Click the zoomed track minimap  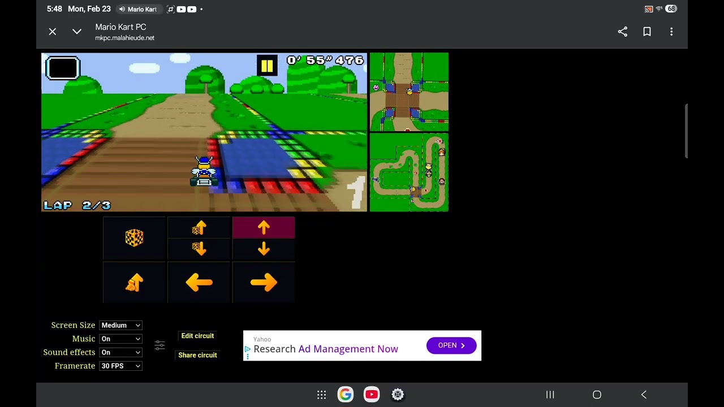[x=409, y=92]
